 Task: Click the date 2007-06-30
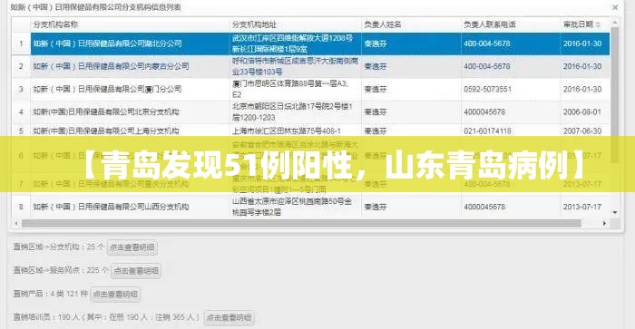tap(582, 131)
